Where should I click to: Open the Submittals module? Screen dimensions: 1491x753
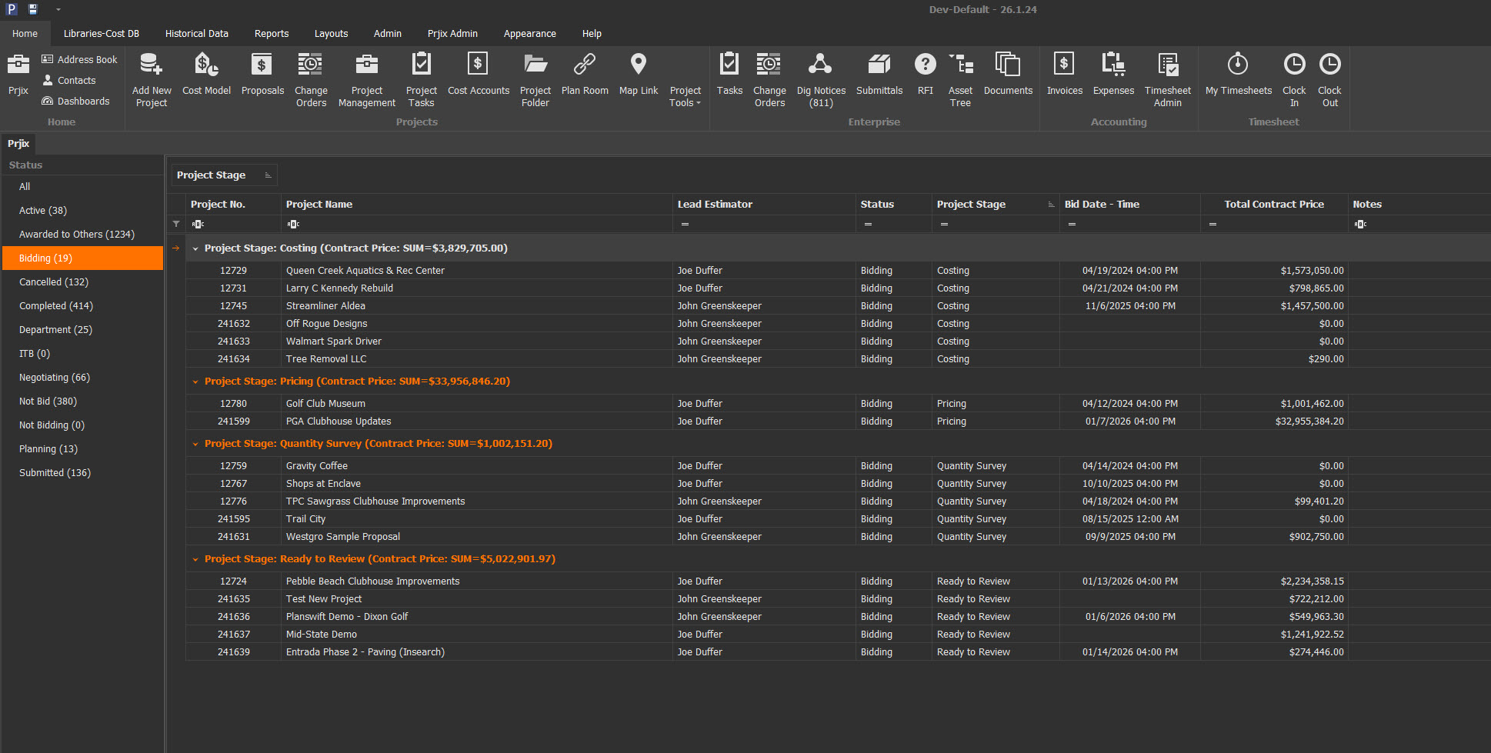(x=879, y=75)
